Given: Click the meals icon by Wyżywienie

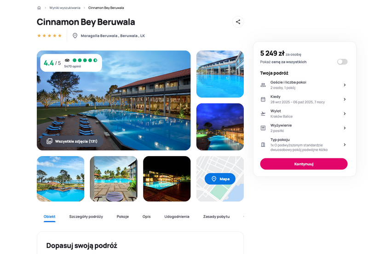Looking at the screenshot, I should (263, 128).
